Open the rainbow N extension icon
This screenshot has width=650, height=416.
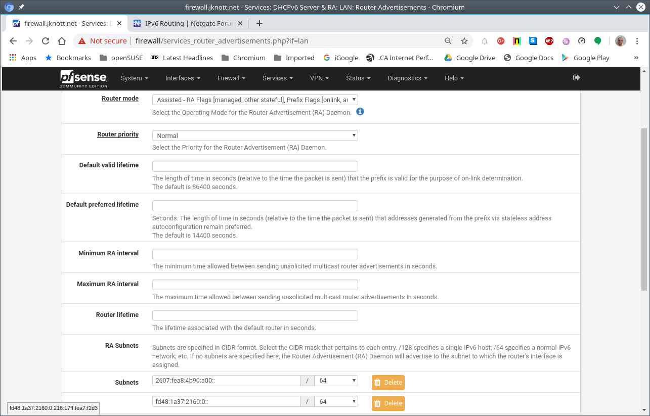tap(517, 41)
